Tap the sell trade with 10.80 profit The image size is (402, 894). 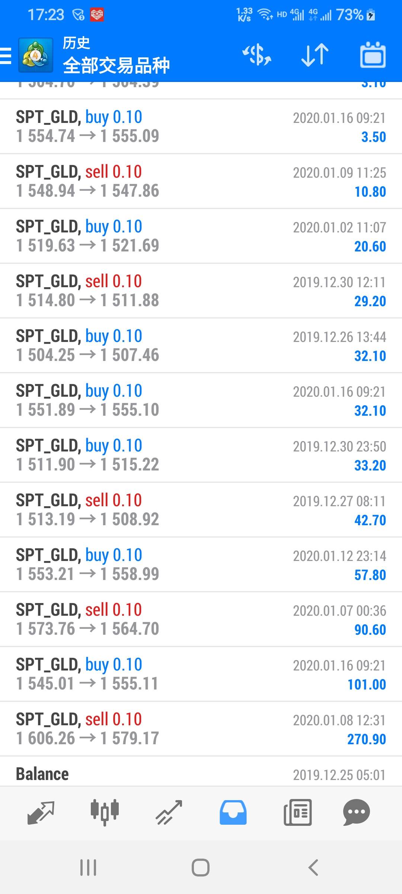(x=201, y=181)
